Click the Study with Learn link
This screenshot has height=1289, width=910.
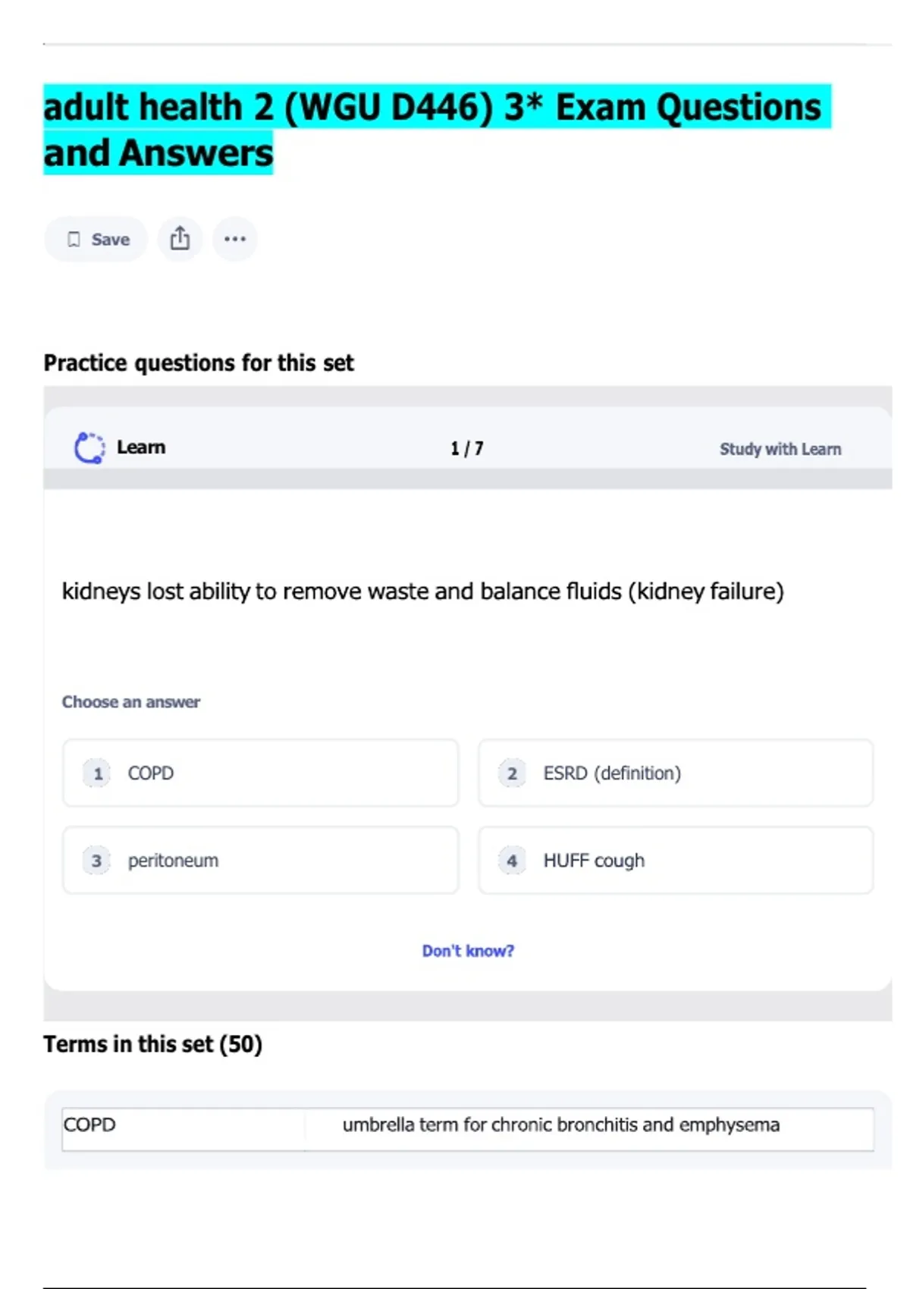coord(780,449)
